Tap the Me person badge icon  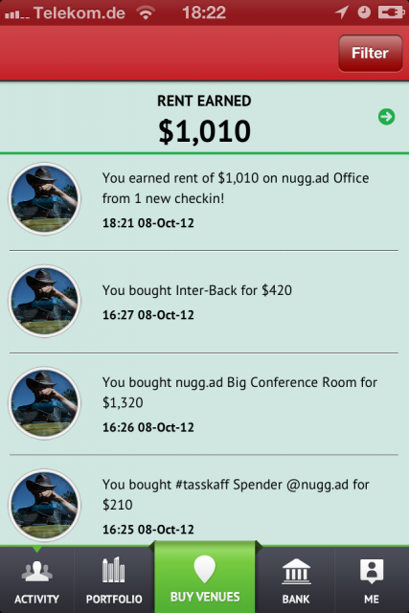372,572
